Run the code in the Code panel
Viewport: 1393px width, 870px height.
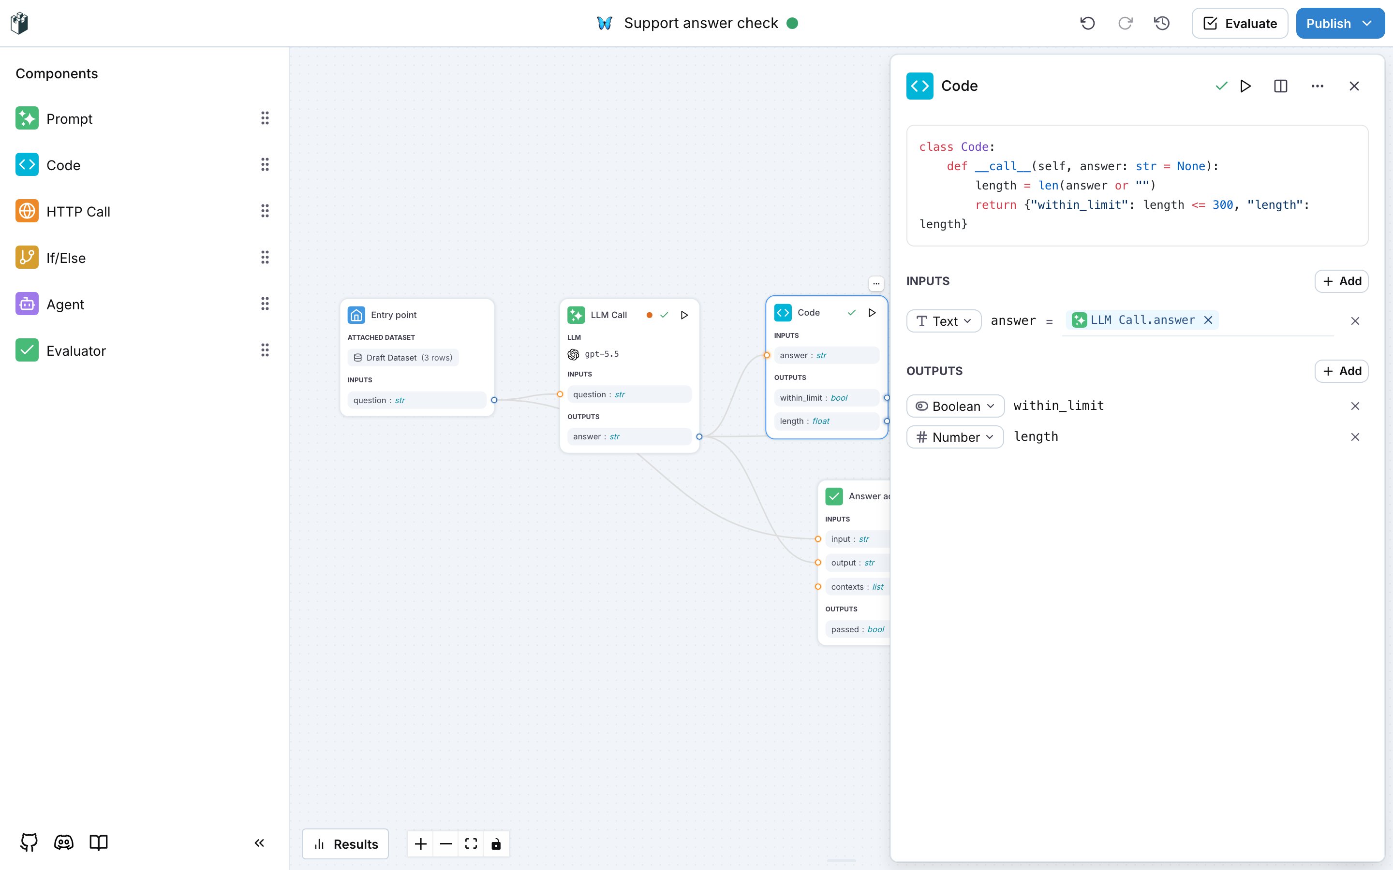pos(1245,86)
